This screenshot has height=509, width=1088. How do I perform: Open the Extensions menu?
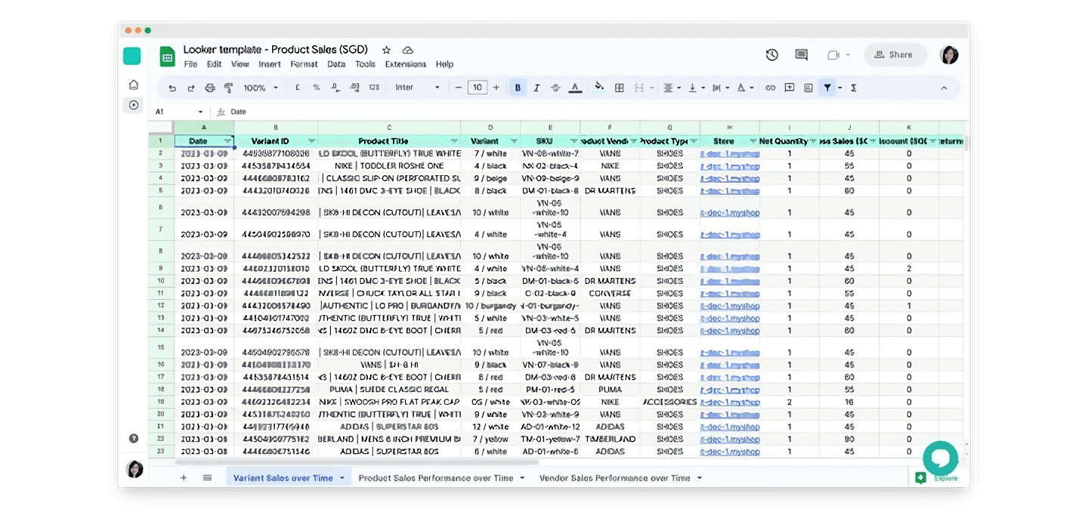[x=406, y=64]
